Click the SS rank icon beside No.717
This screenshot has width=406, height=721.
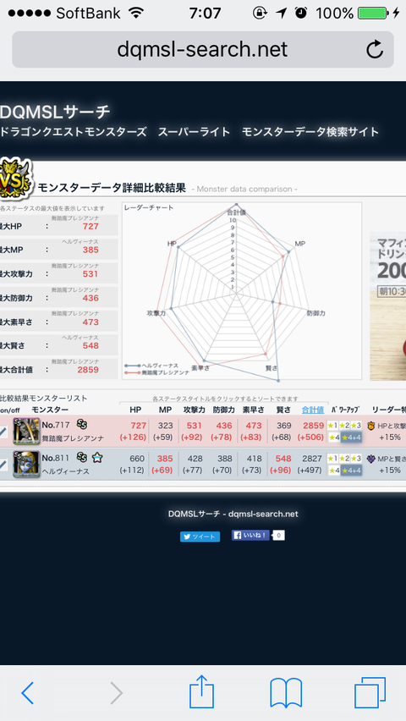pyautogui.click(x=82, y=424)
